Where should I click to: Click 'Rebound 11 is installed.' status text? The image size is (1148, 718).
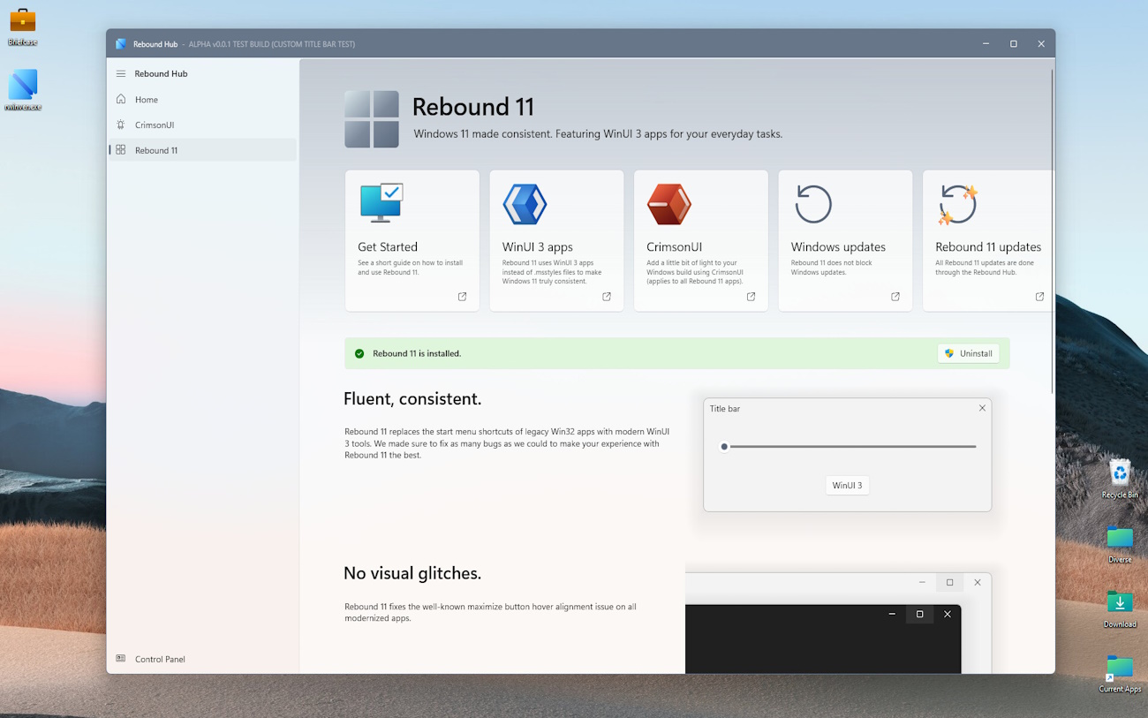click(417, 353)
